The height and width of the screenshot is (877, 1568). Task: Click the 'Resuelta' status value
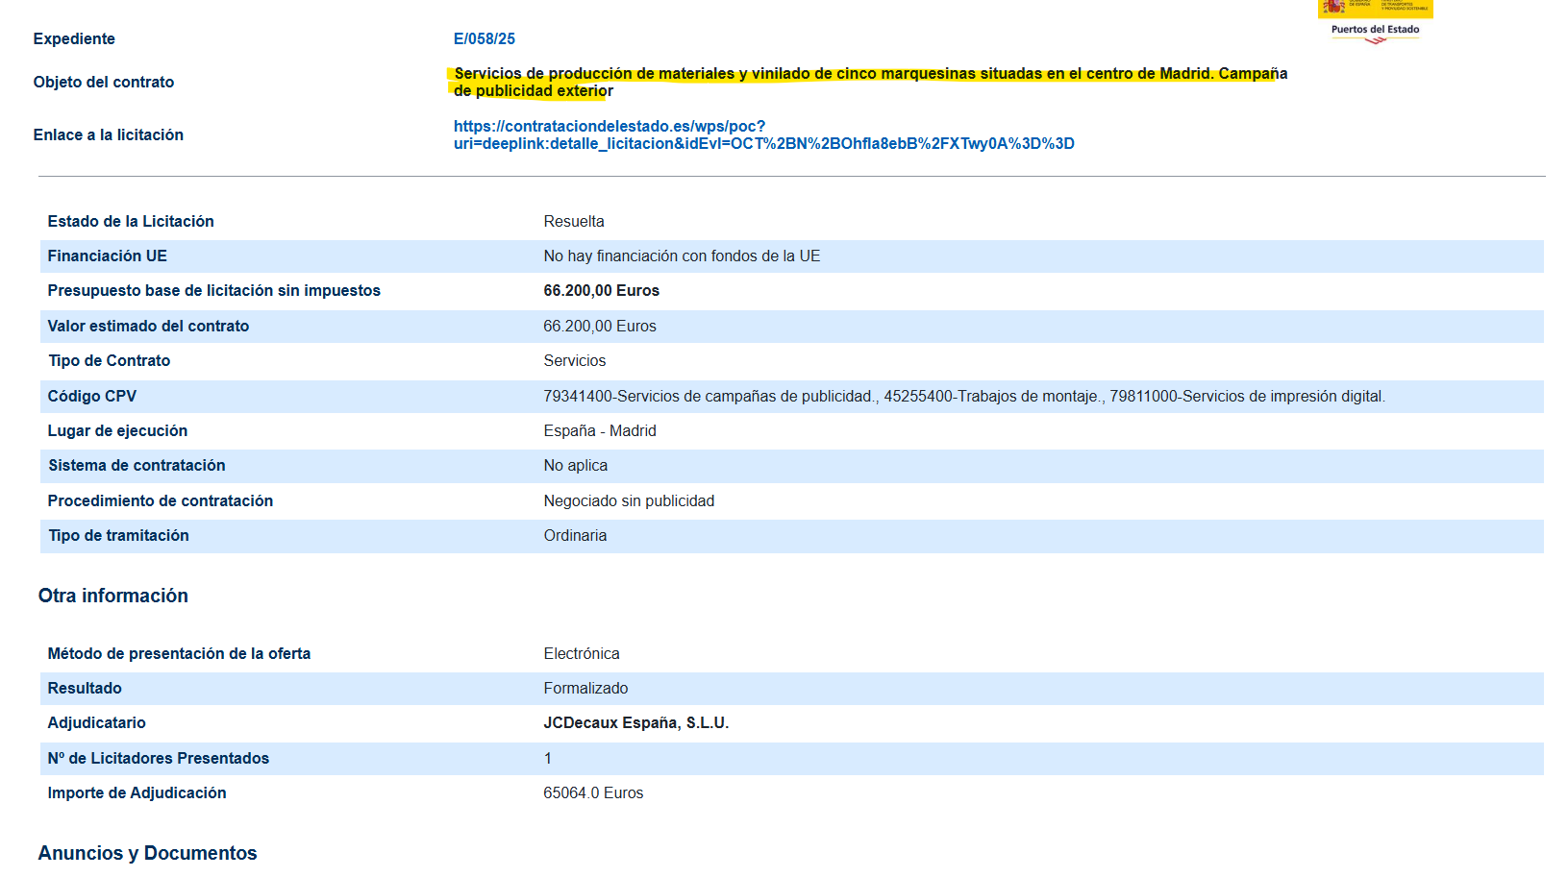pos(574,222)
